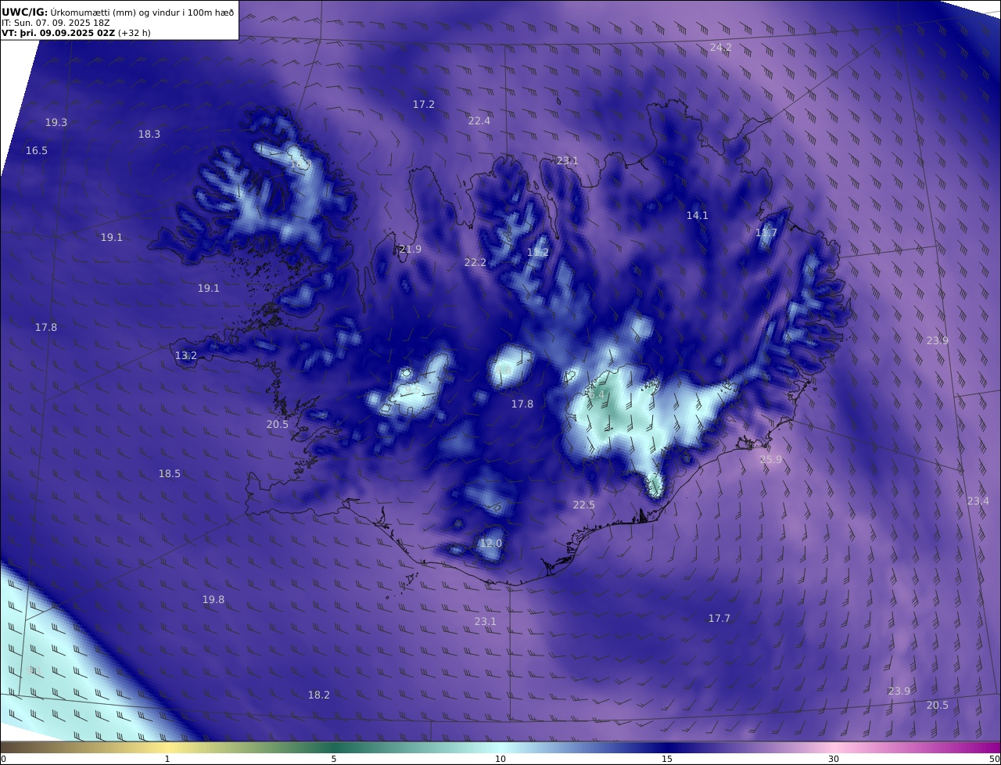
Task: Click the 22.5 value on the map
Action: coord(584,505)
